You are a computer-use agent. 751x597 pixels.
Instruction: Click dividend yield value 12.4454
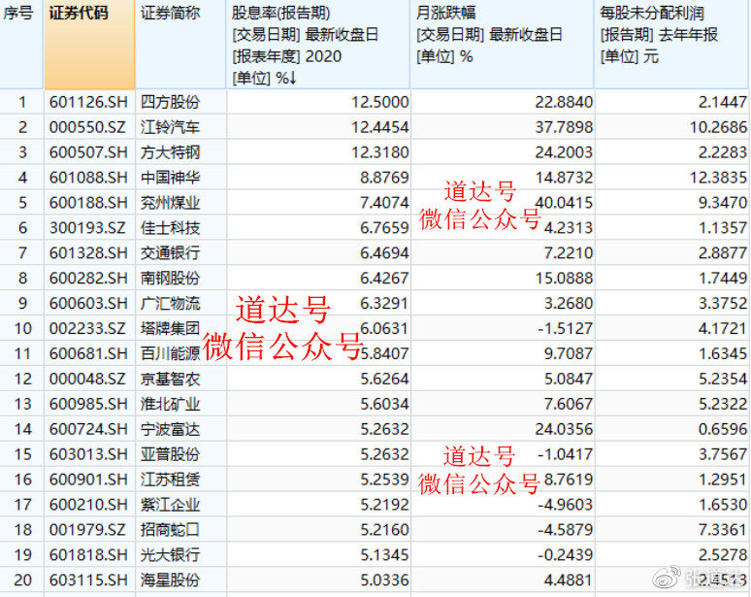point(380,127)
